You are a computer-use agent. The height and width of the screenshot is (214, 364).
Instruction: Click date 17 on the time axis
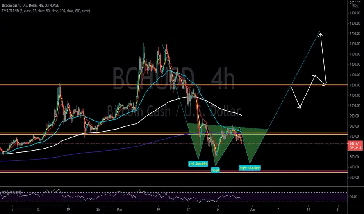(x=188, y=210)
